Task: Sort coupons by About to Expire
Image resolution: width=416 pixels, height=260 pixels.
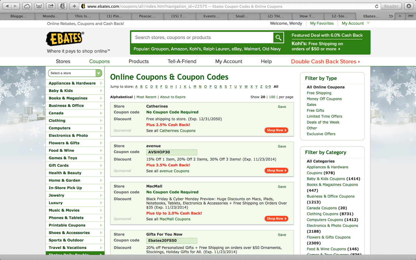Action: tap(173, 97)
